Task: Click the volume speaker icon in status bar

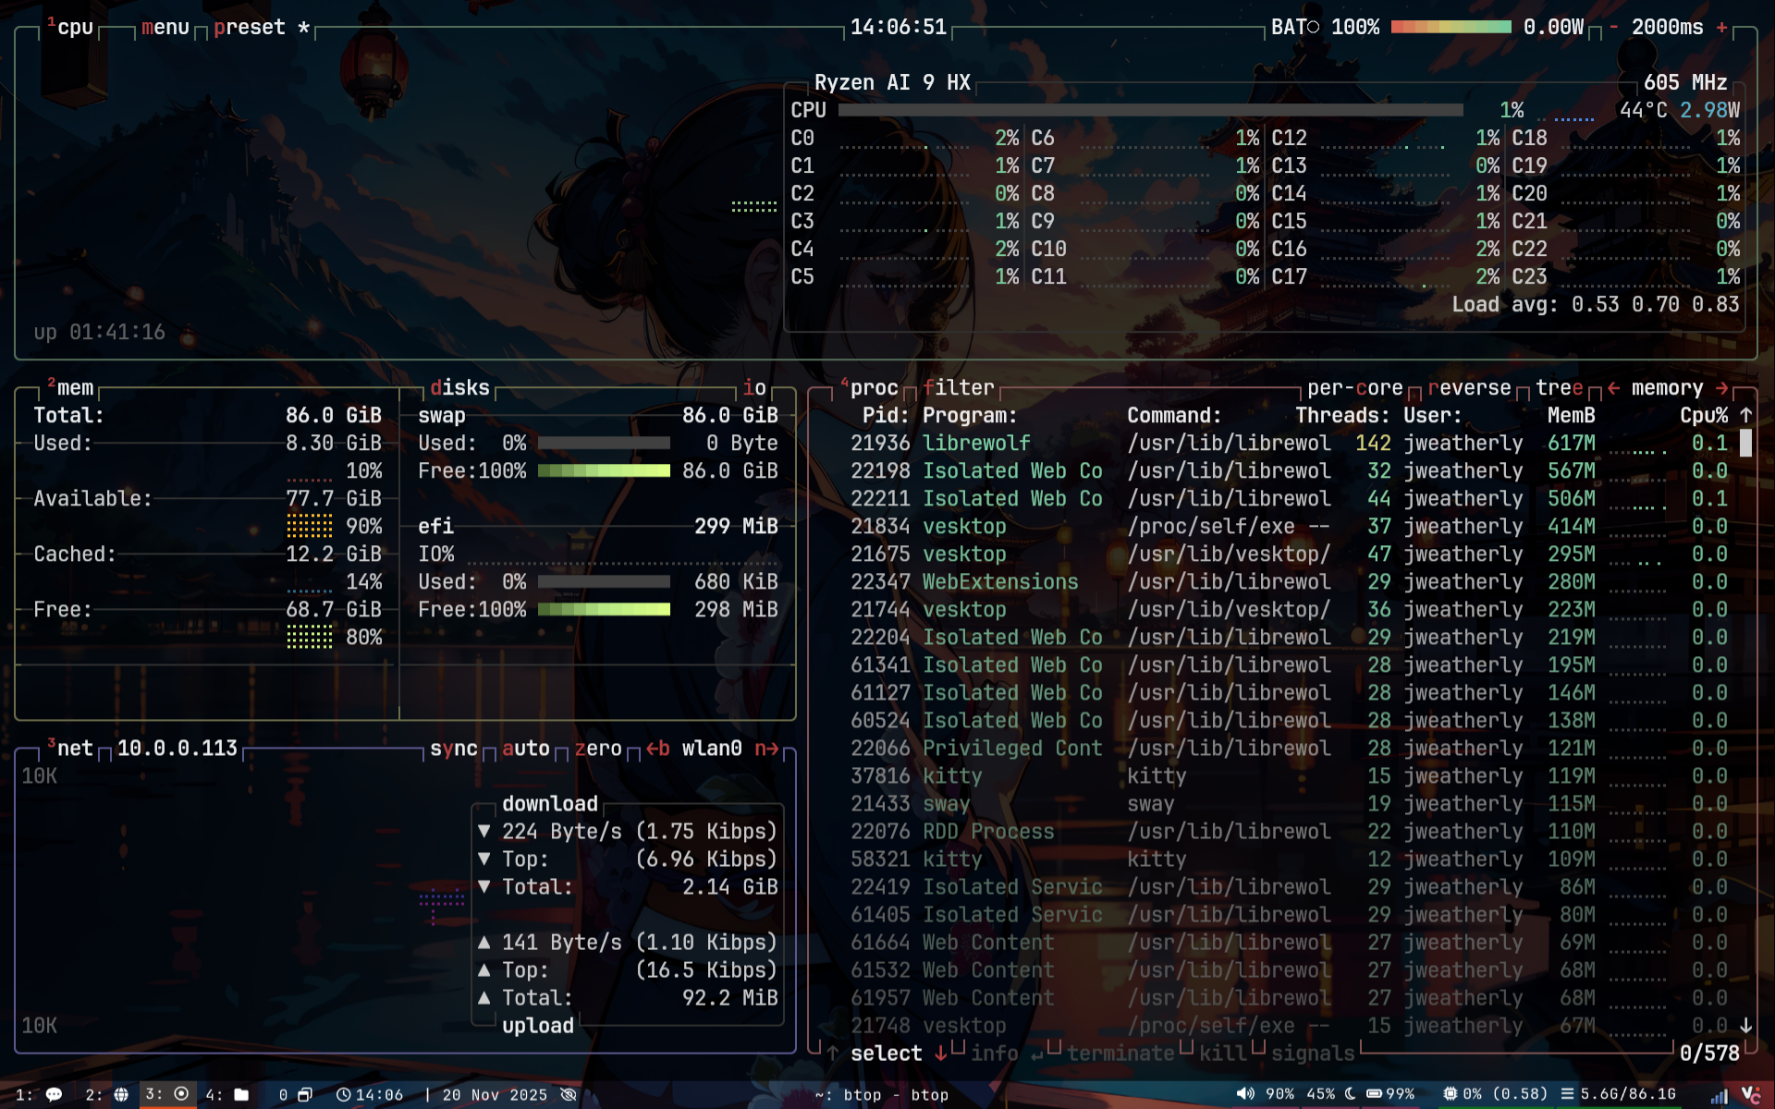Action: (x=1245, y=1093)
